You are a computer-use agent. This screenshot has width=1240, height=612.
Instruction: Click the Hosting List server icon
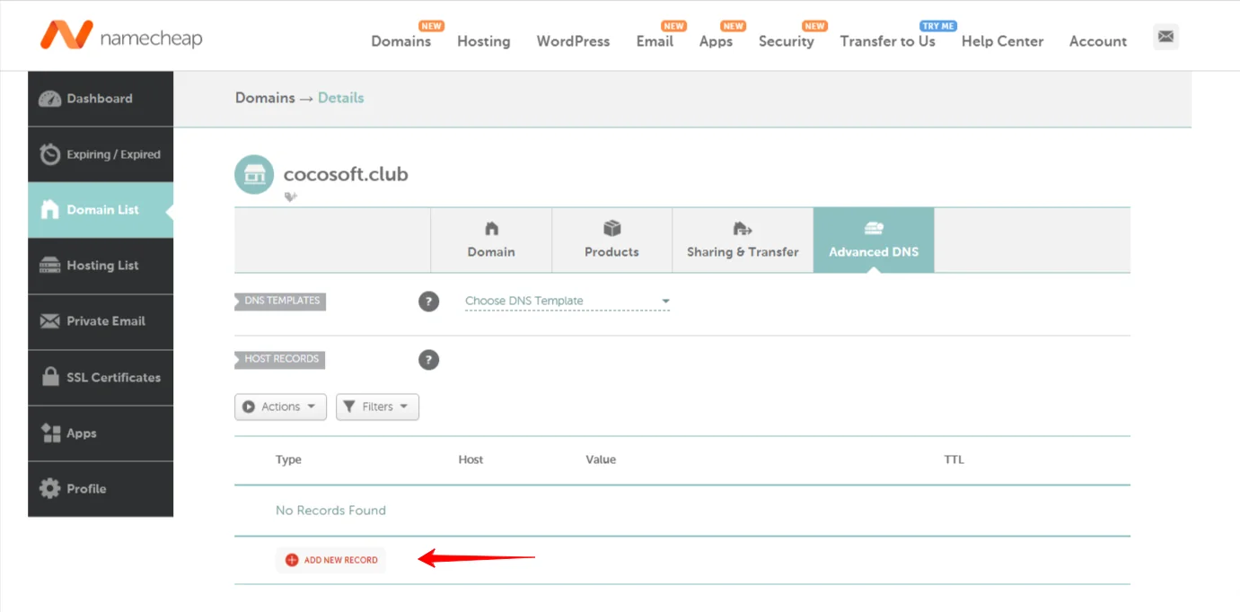pos(50,266)
